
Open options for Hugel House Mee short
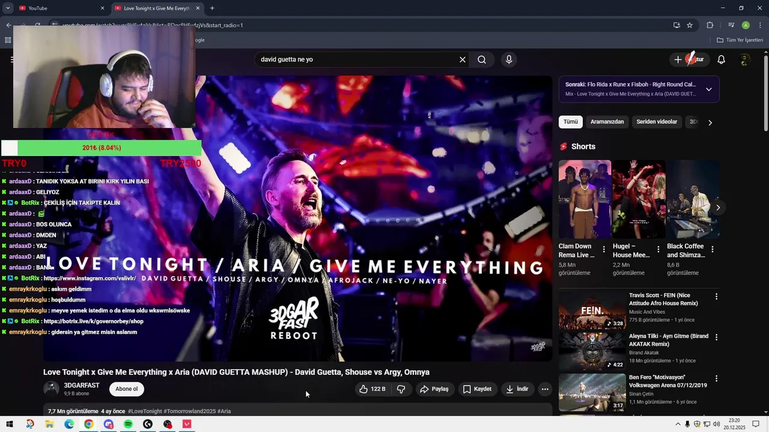tap(658, 249)
